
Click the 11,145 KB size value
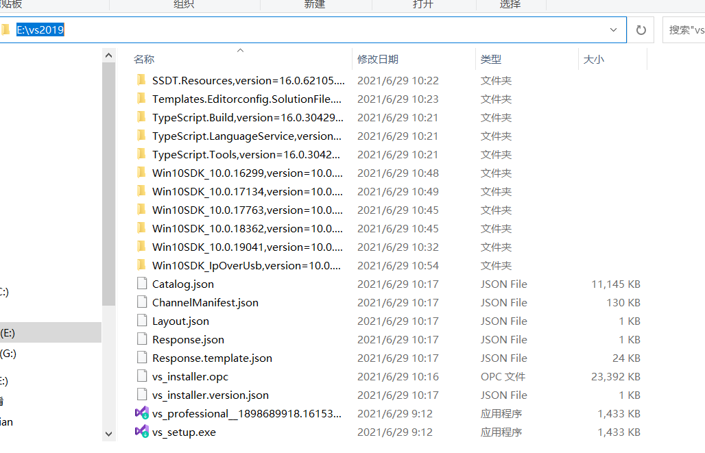616,284
